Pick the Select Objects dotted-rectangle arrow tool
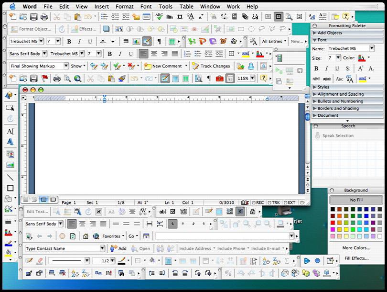The height and width of the screenshot is (292, 387). [10, 108]
